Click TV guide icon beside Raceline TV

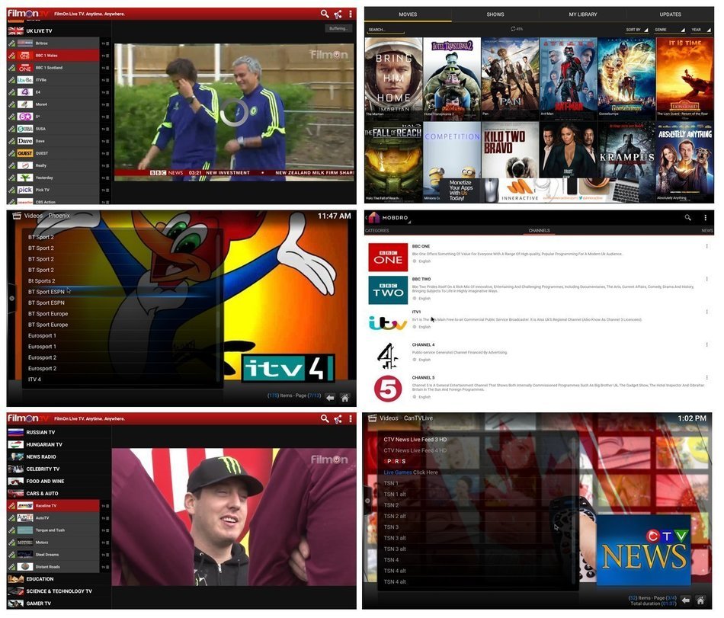(x=105, y=506)
